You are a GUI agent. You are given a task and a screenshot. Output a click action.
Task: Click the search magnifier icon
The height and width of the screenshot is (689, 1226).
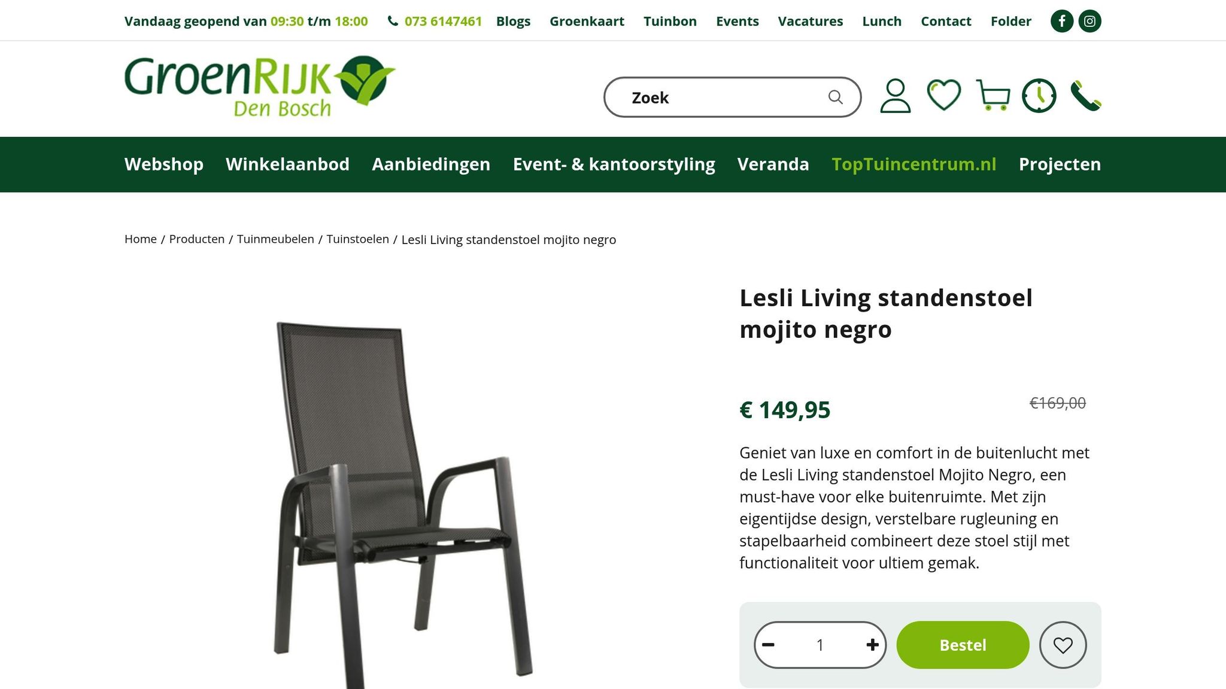click(836, 97)
